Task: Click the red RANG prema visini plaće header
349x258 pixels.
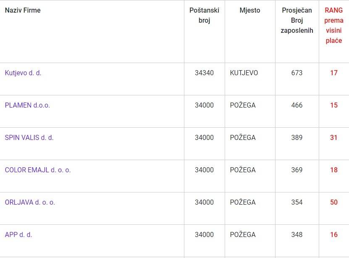Action: [334, 25]
